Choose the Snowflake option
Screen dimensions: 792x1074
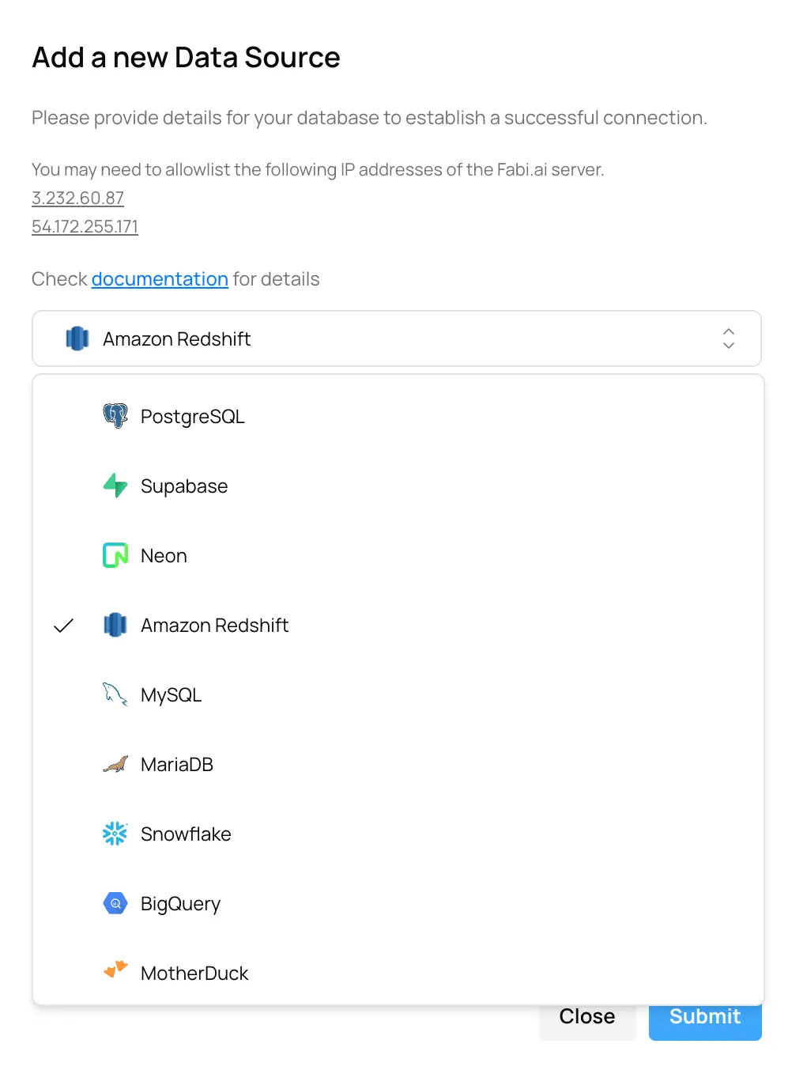click(186, 834)
